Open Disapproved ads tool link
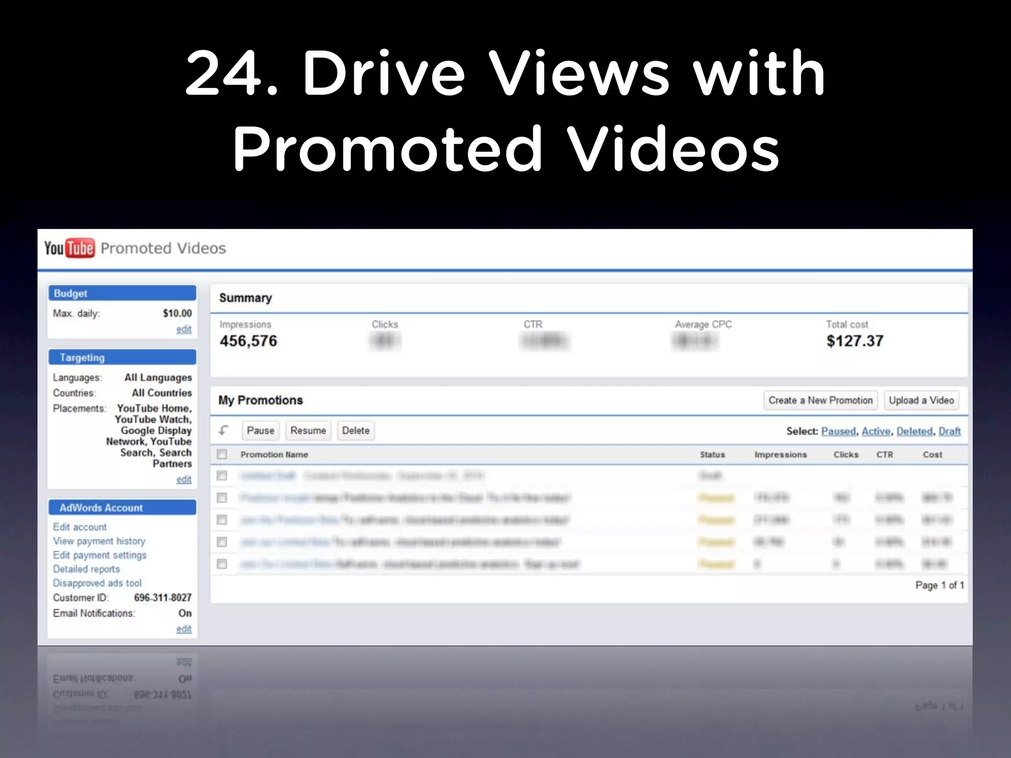The height and width of the screenshot is (758, 1011). 97,583
